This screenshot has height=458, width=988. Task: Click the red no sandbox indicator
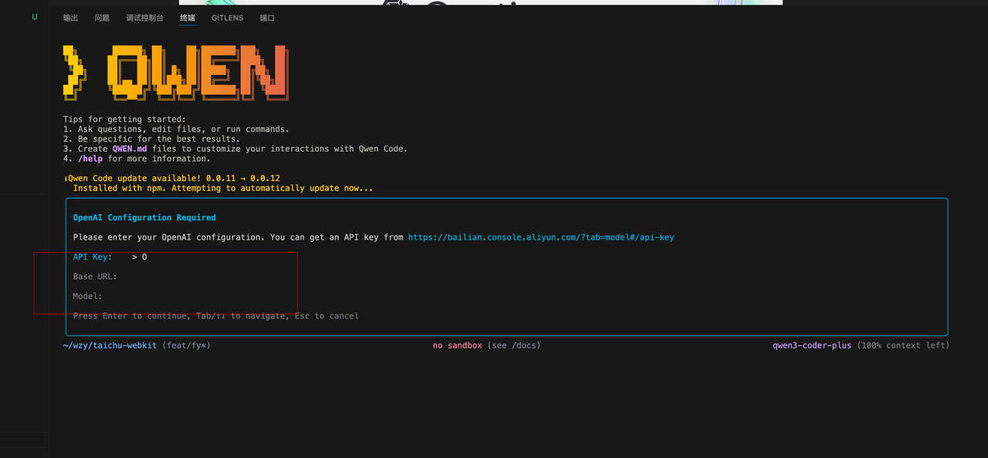coord(457,345)
